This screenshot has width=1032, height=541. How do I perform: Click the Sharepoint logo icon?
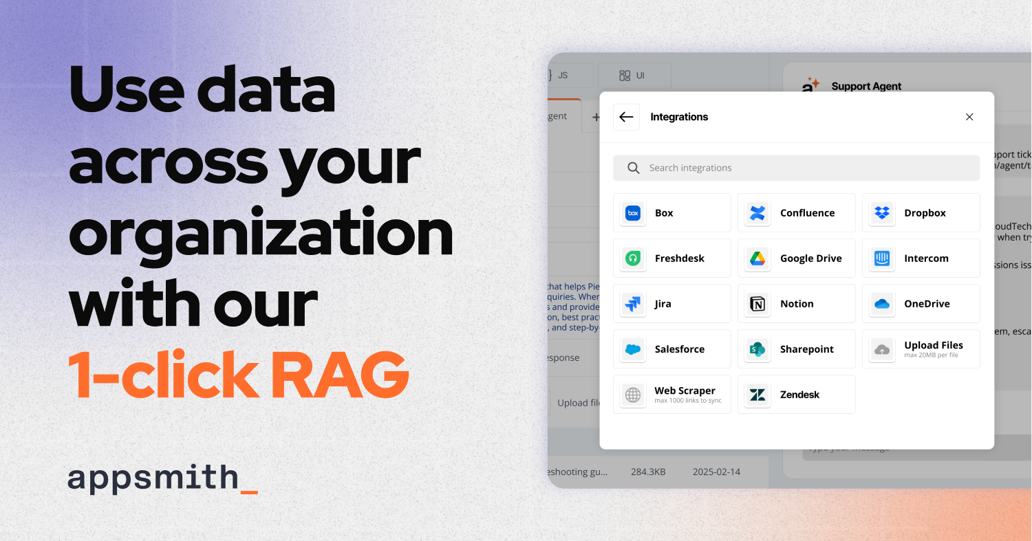click(757, 349)
